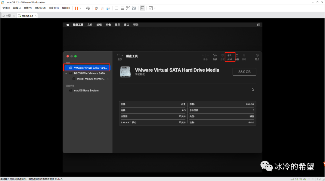325x181 pixels.
Task: Click the network adapter status icon in VMware status bar
Action: point(300,179)
